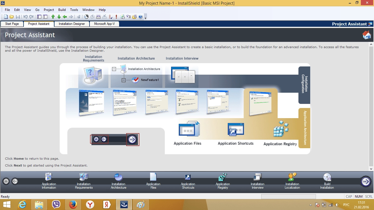
Task: Click the gray forward arrow toolbar icon
Action: coord(71,17)
